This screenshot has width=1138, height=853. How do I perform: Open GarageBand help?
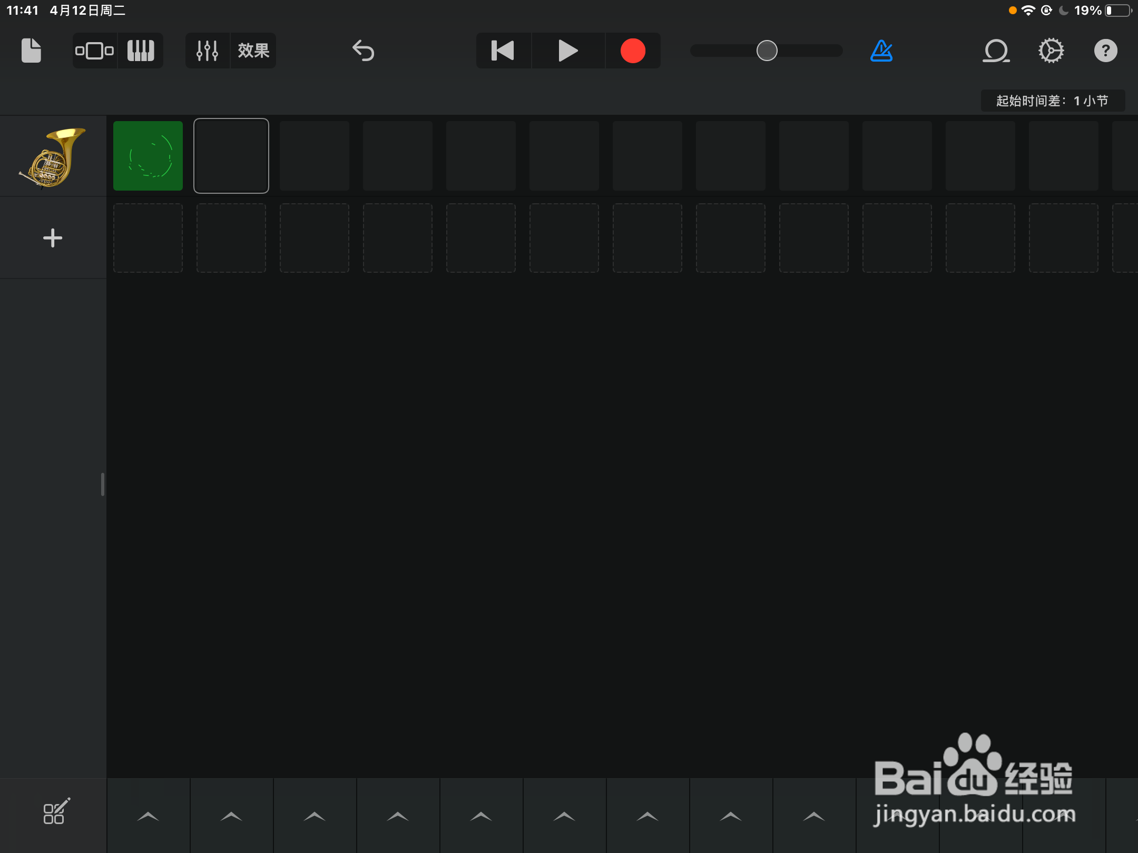[x=1105, y=51]
